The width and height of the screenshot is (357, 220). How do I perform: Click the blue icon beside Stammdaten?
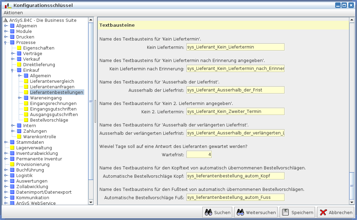pos(12,142)
